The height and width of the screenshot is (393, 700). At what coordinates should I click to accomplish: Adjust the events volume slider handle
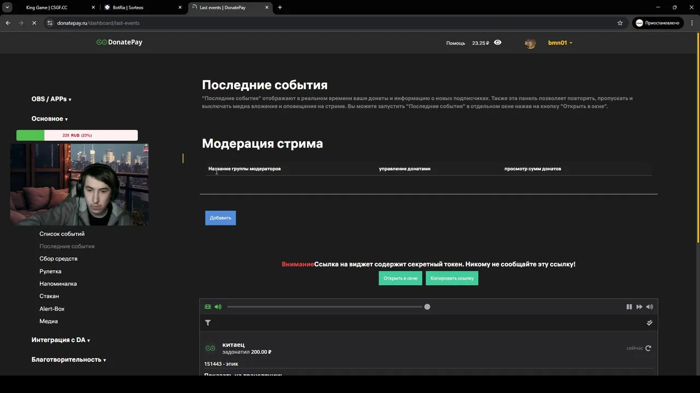427,307
